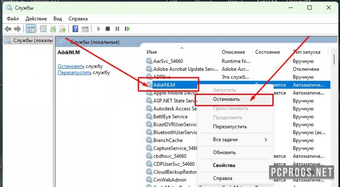Choose Перезапустить in the context menu
Viewport: 340px width, 187px height.
tap(235, 127)
